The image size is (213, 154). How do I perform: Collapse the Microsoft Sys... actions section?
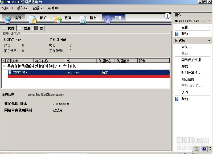click(209, 21)
